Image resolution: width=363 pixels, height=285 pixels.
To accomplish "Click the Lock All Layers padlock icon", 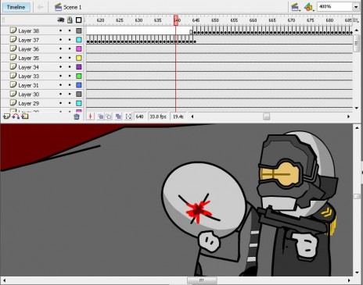I will point(70,20).
